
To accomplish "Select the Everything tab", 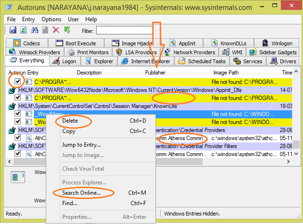I will [x=27, y=60].
